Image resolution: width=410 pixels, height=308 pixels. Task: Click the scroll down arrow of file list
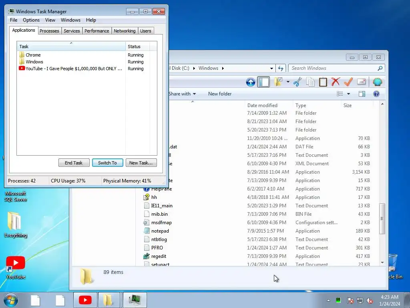(382, 263)
